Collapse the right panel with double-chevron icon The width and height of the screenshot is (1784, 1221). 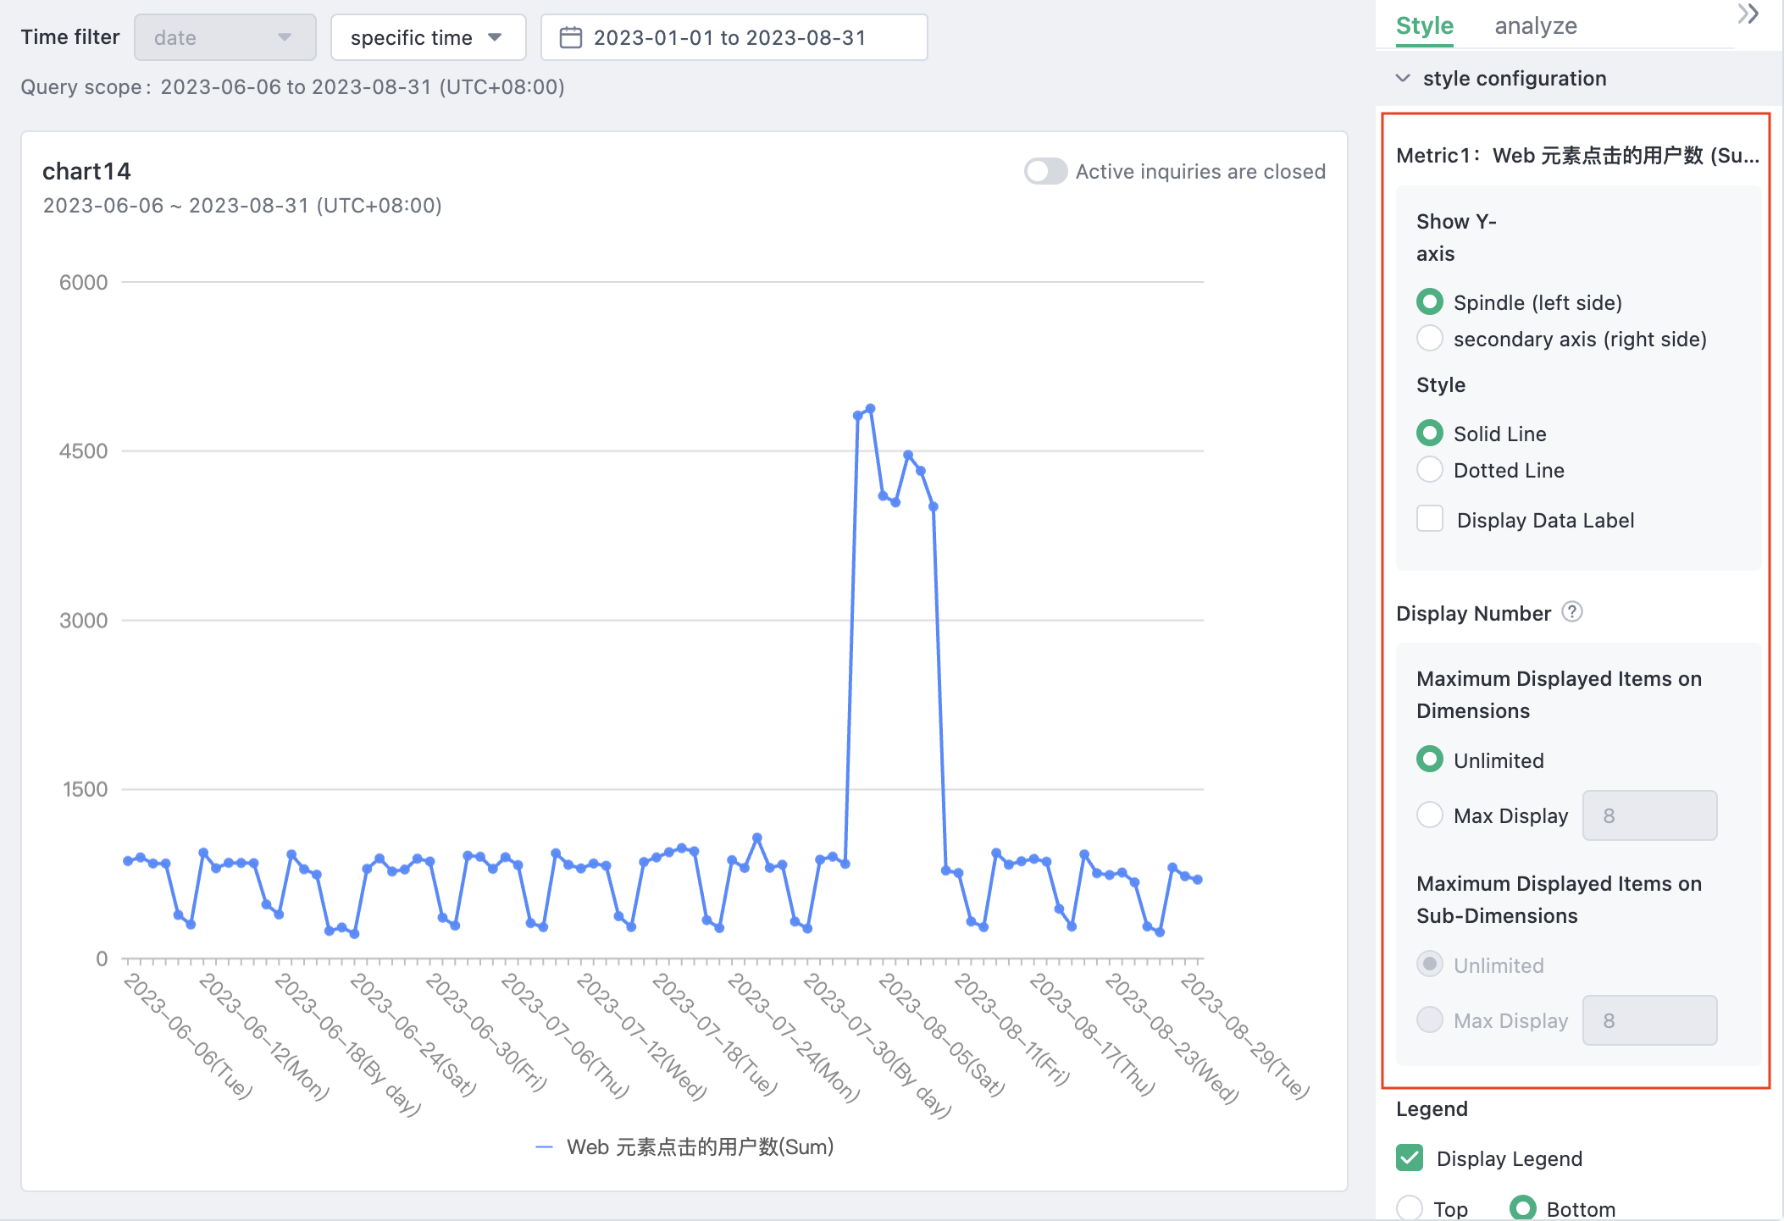[x=1747, y=15]
